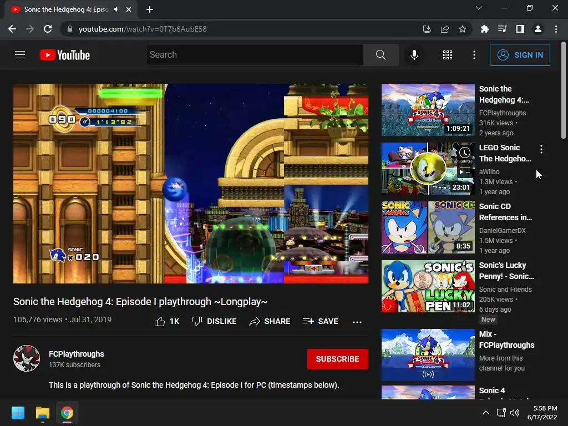
Task: Bookmark this page with star icon
Action: 462,29
